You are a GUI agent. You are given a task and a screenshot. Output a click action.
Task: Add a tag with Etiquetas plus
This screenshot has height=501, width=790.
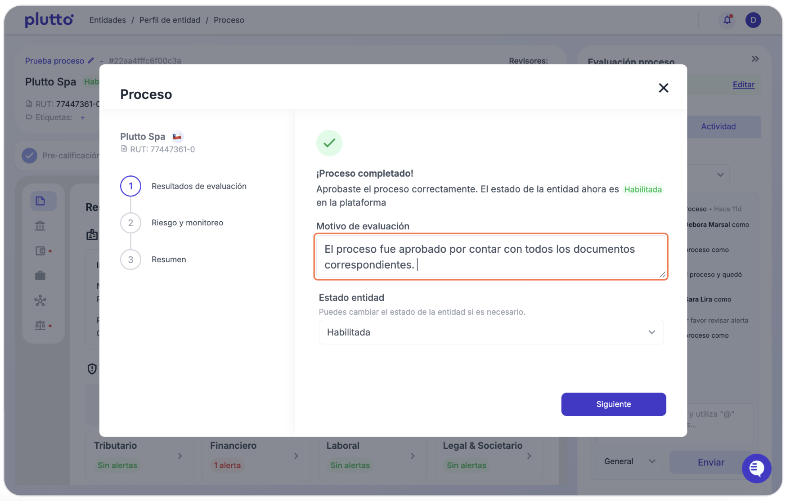tap(83, 118)
